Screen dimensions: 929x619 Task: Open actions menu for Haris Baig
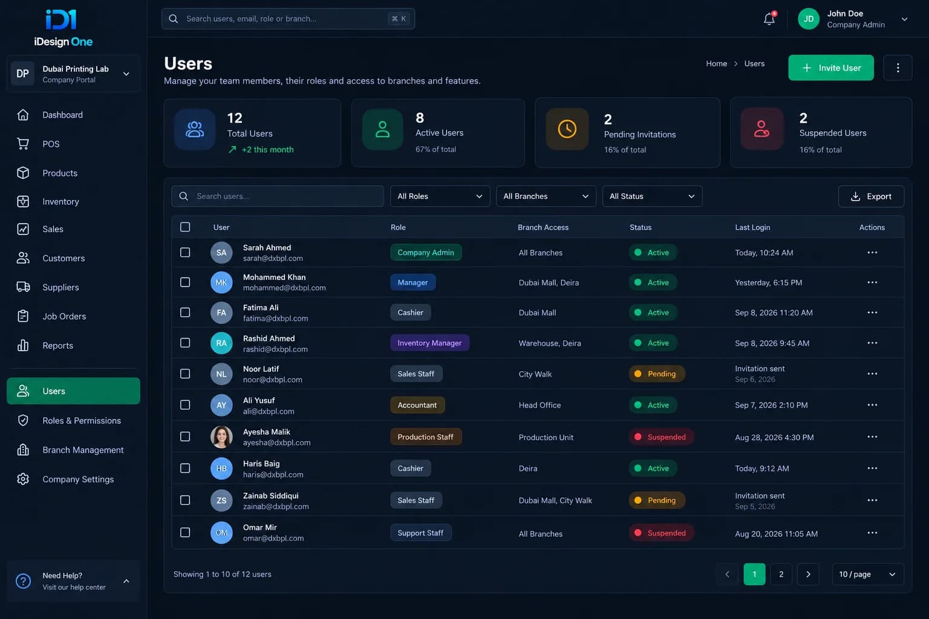point(872,468)
